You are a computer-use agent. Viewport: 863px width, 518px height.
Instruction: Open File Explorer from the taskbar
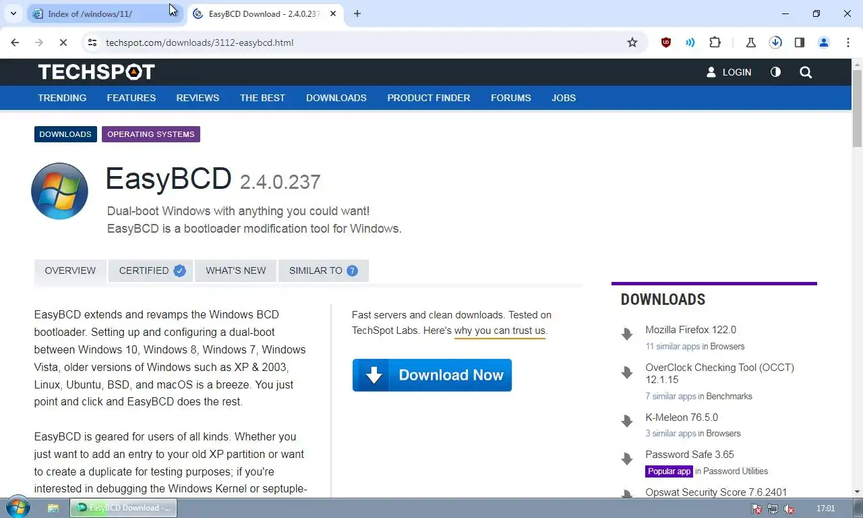click(x=53, y=508)
